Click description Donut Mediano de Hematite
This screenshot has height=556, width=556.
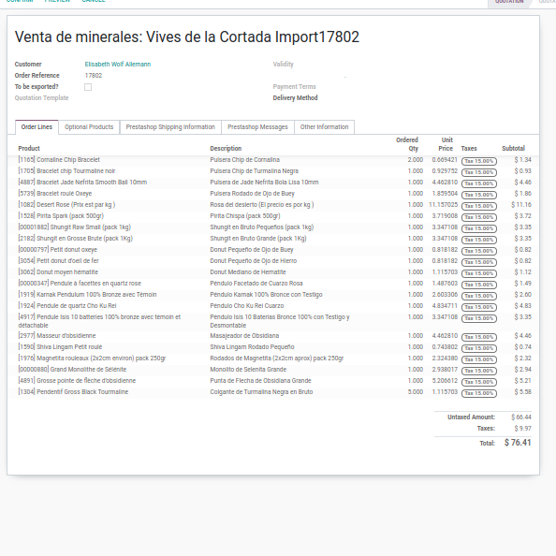248,272
